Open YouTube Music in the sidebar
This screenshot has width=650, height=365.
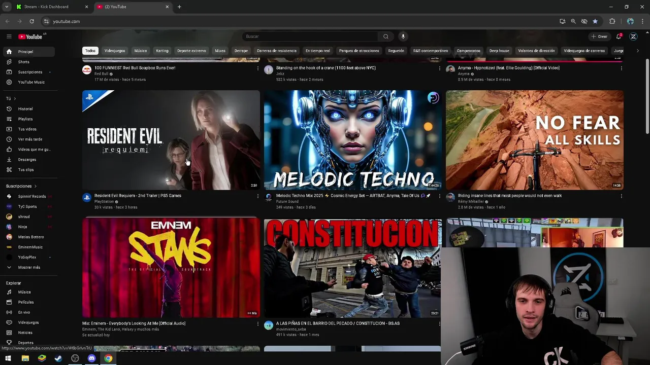pyautogui.click(x=28, y=82)
